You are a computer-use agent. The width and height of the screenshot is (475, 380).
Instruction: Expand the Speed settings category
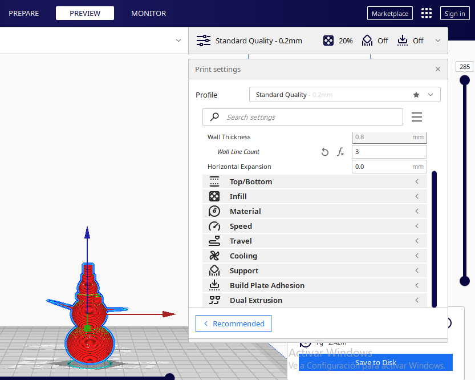314,226
